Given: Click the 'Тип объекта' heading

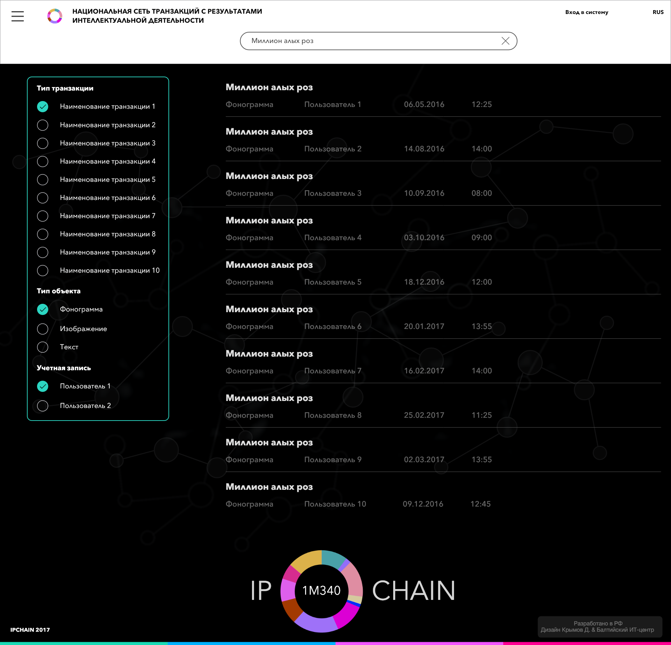Looking at the screenshot, I should click(x=59, y=291).
